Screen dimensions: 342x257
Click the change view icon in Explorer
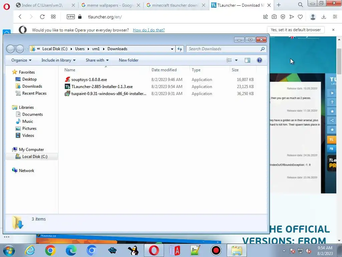[229, 60]
